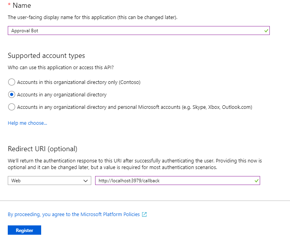Click the Name field label
This screenshot has height=239, width=290.
point(22,5)
